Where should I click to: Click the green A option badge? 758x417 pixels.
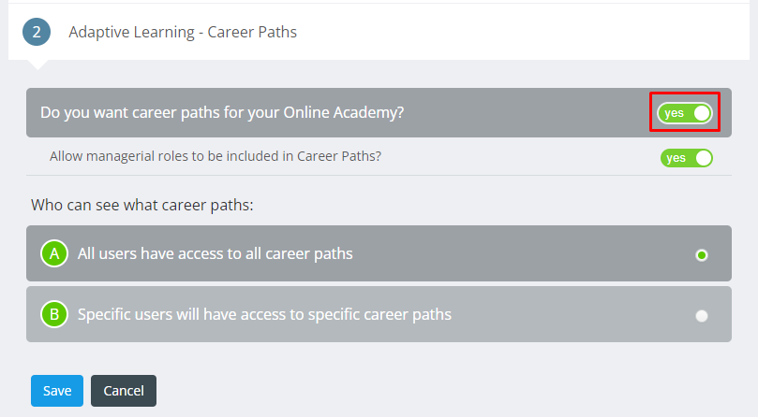tap(54, 253)
